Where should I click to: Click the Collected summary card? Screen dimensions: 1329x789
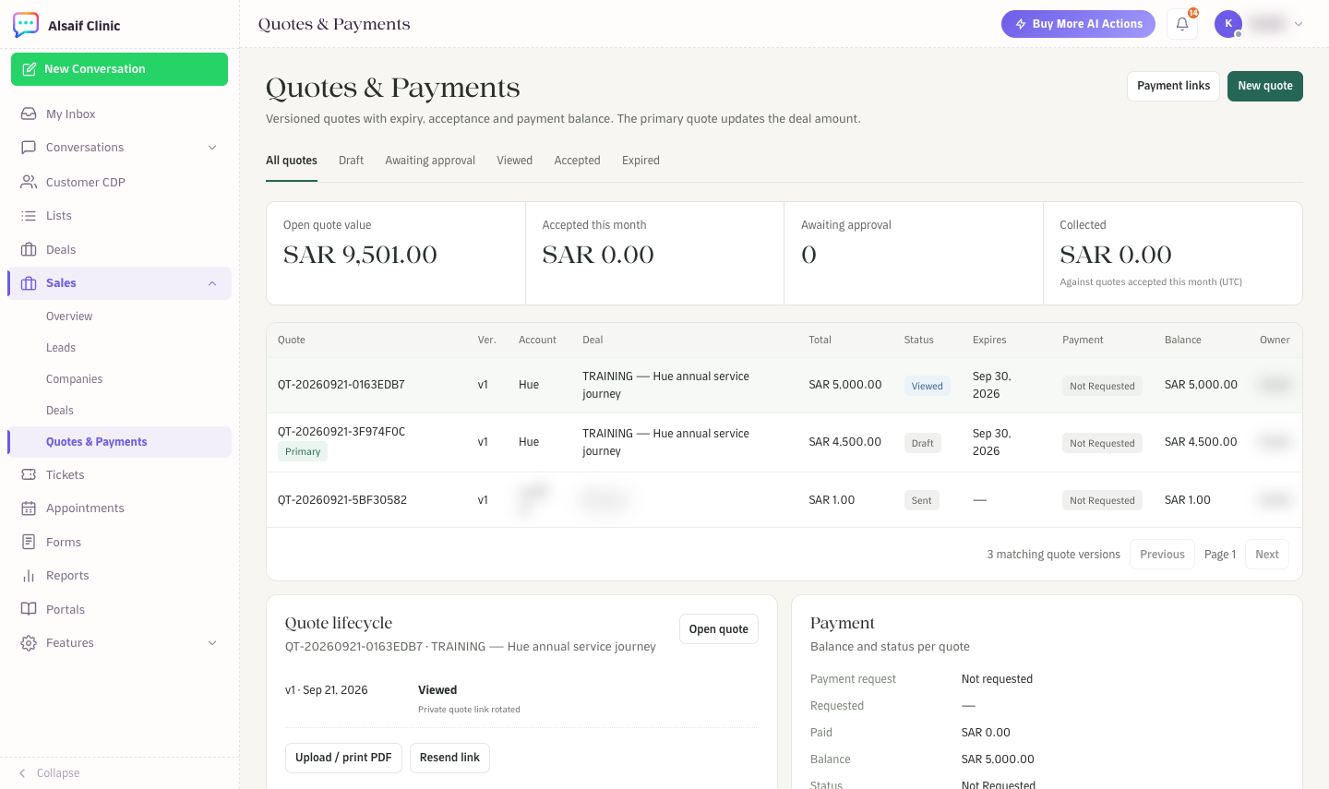[x=1172, y=254]
